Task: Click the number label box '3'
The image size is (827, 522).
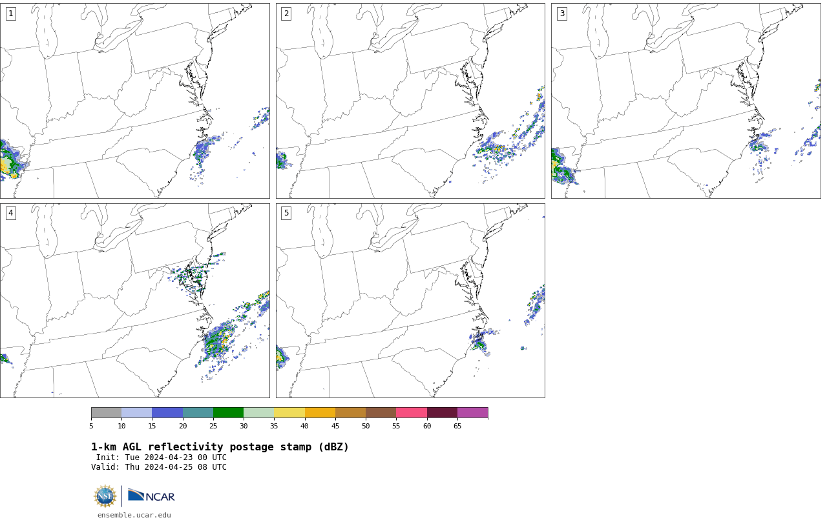Action: pos(561,14)
